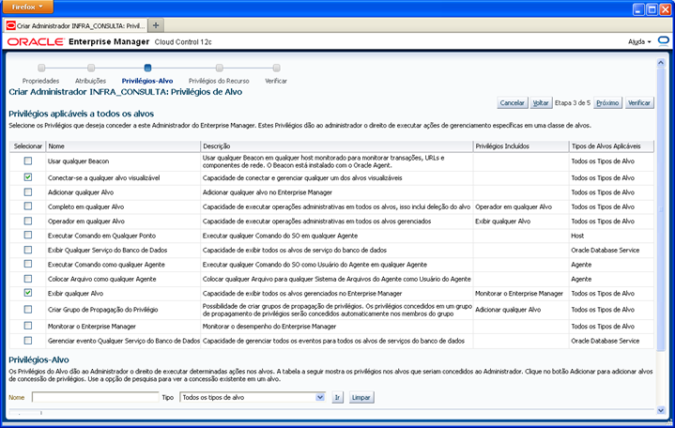Click 'Host' target type cell
Image resolution: width=675 pixels, height=428 pixels.
(x=577, y=236)
